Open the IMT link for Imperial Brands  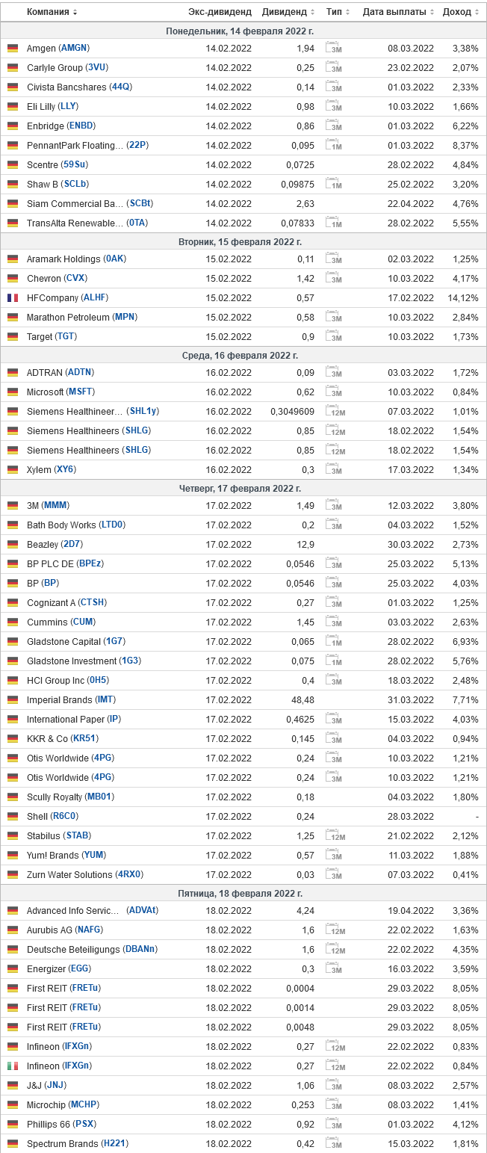(x=105, y=699)
